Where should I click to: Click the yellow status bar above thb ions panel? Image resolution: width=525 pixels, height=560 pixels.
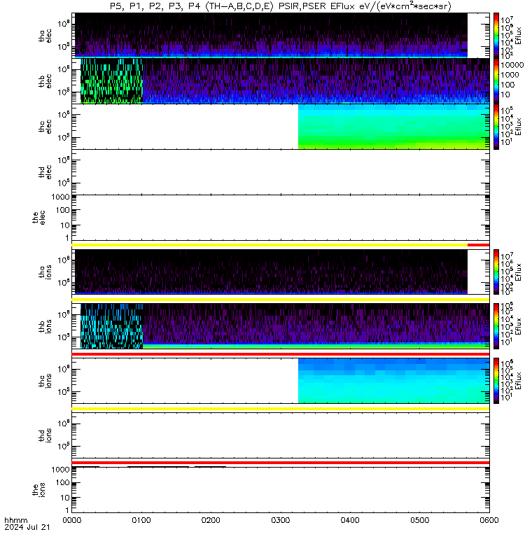click(x=281, y=300)
